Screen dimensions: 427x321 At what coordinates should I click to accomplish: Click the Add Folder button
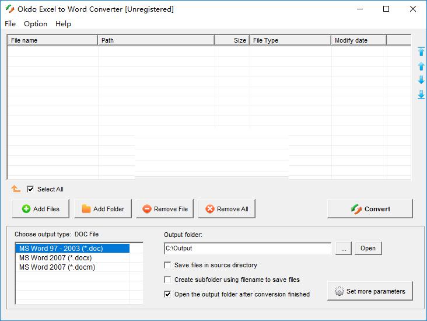(x=103, y=209)
